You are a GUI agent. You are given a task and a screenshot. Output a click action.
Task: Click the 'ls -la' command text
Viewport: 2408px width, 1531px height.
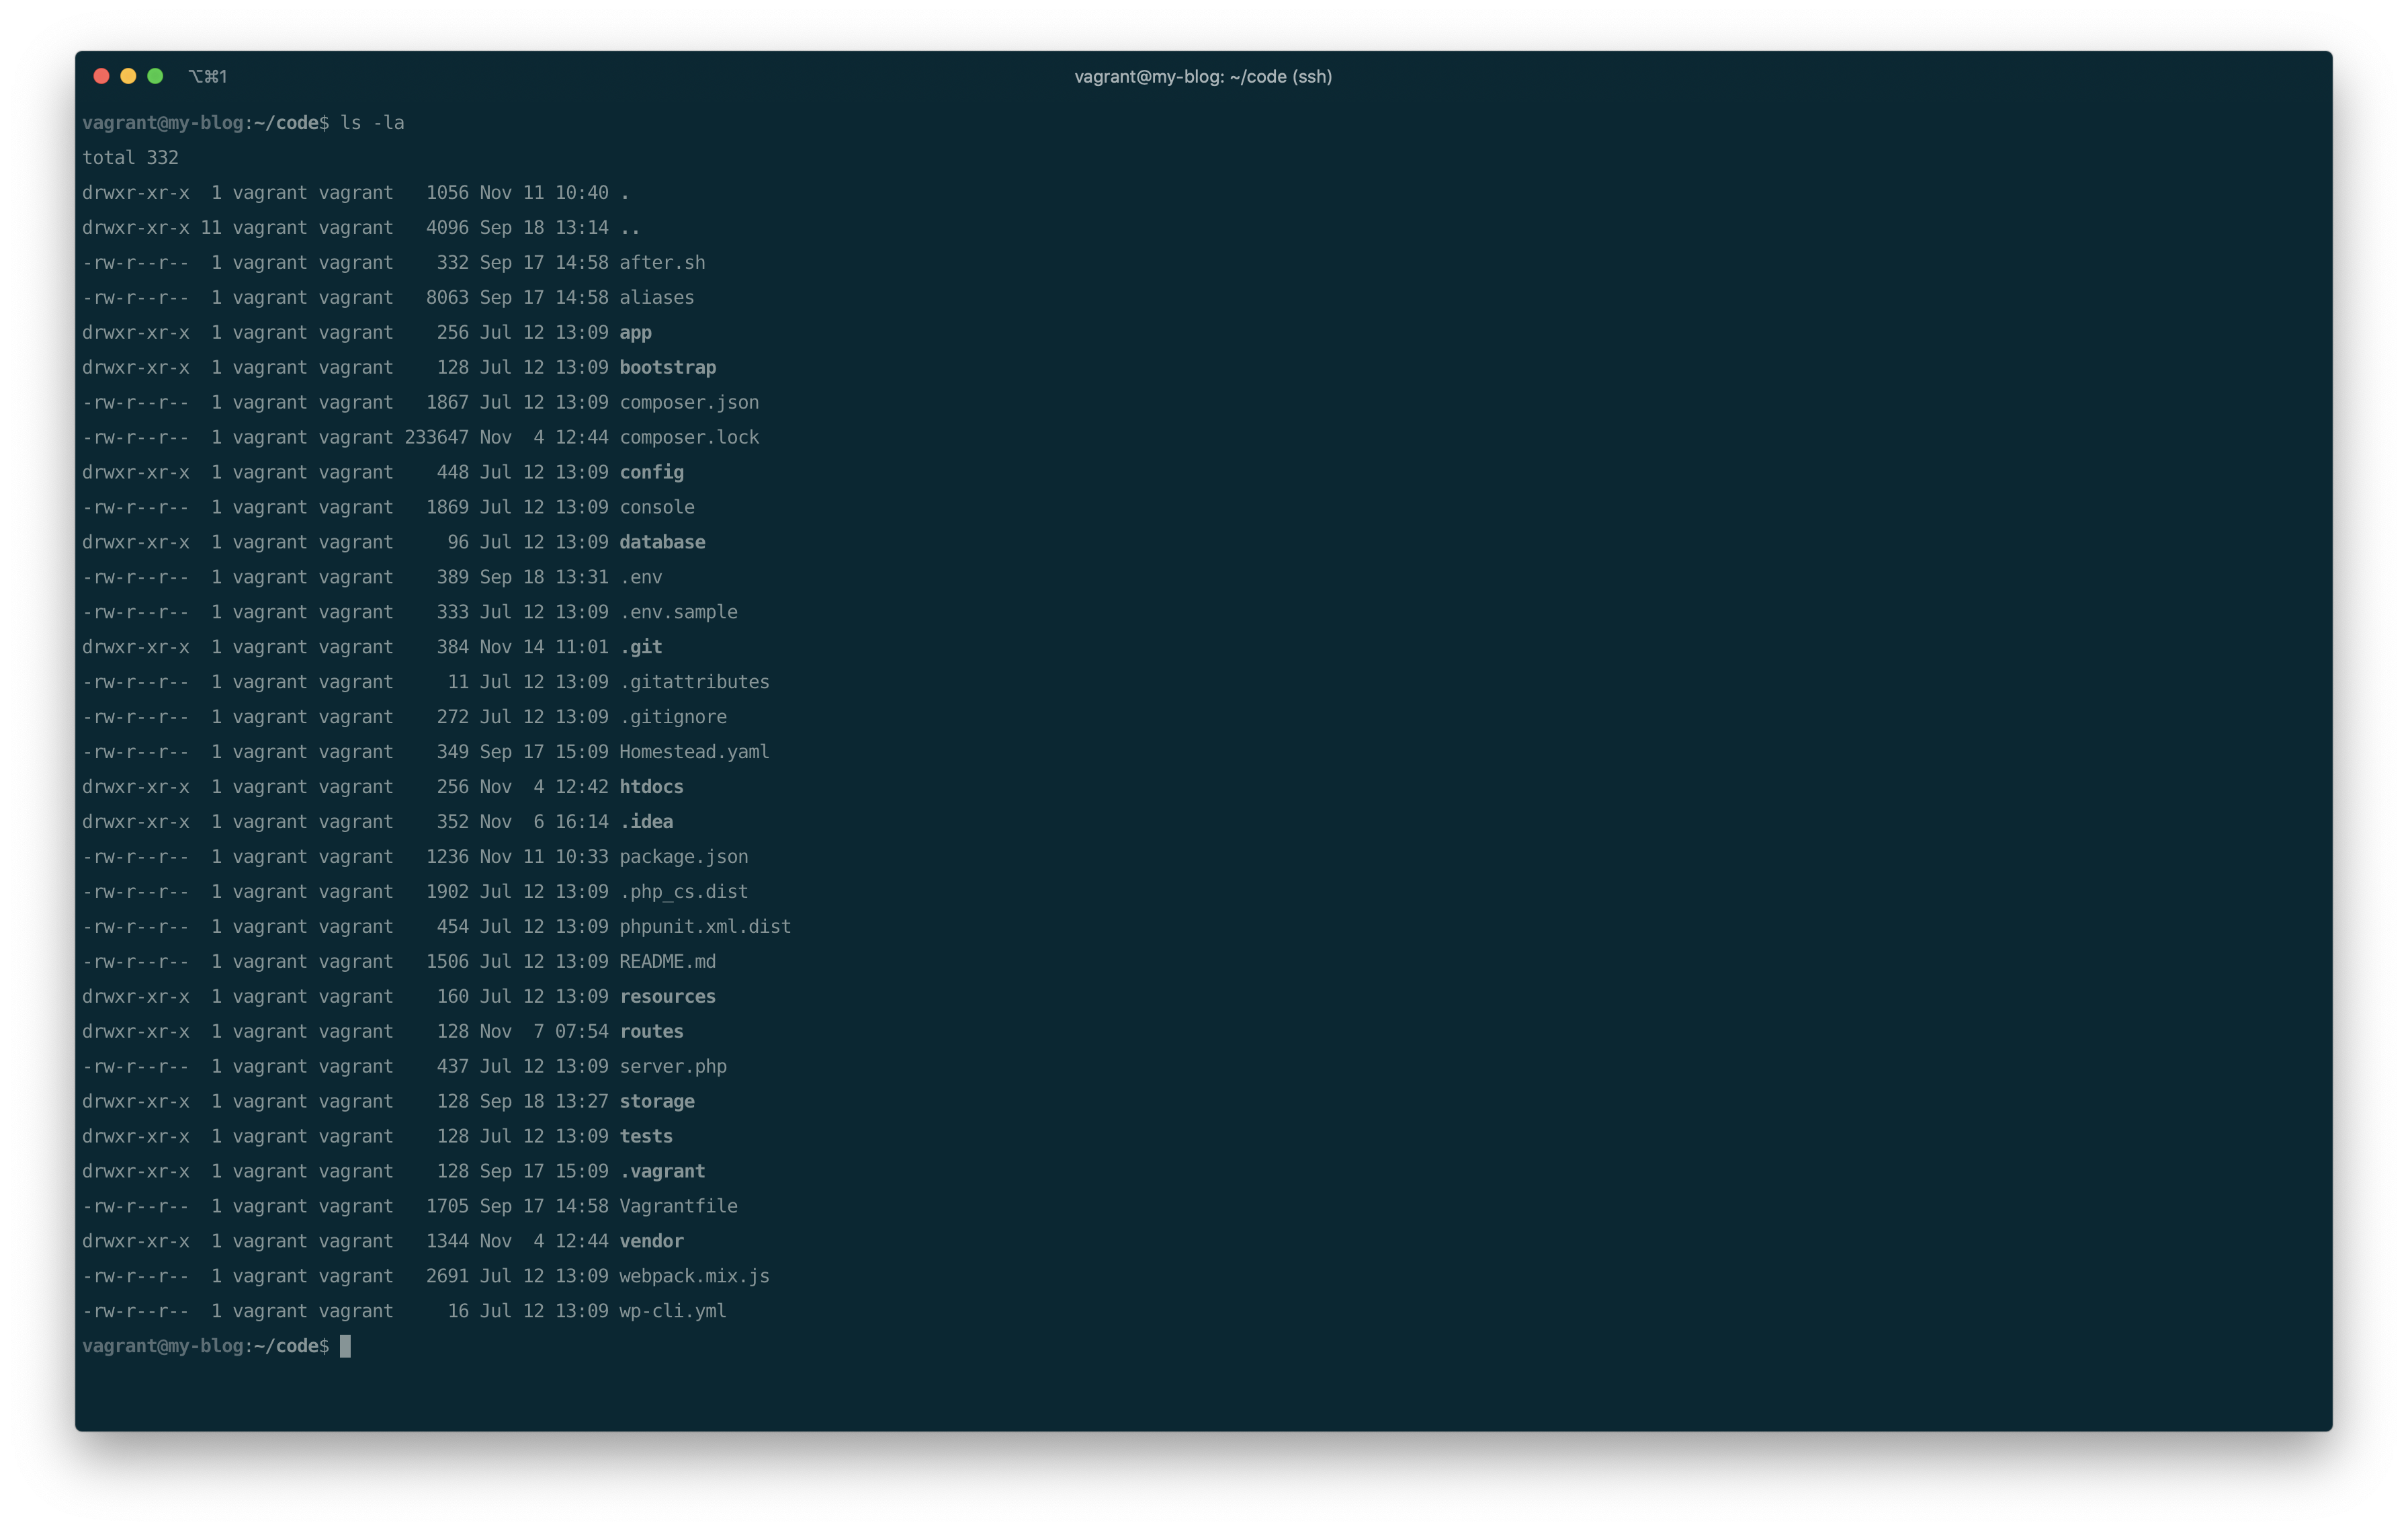click(372, 123)
